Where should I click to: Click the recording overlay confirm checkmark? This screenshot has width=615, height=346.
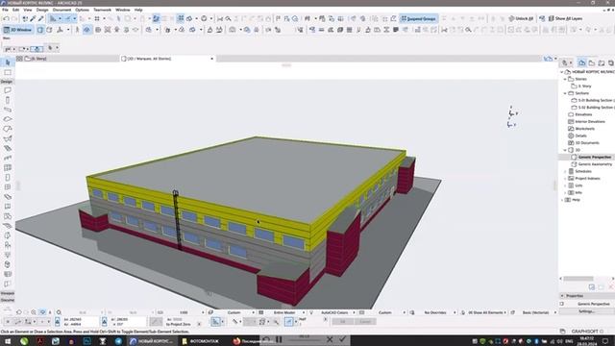tap(342, 339)
